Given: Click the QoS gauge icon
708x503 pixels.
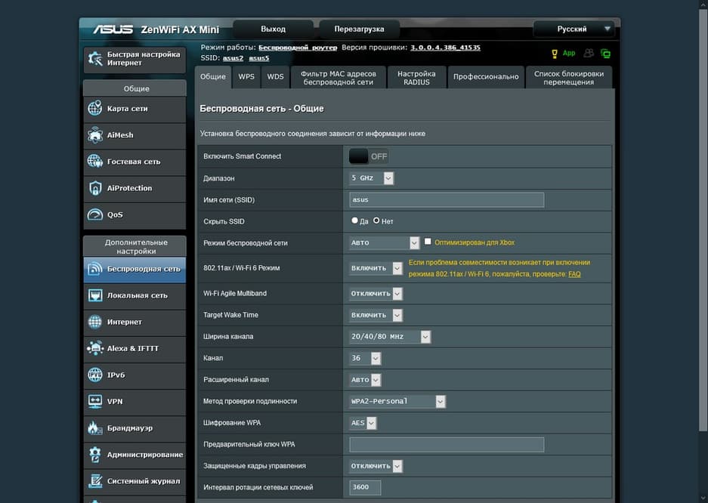Looking at the screenshot, I should [x=95, y=214].
